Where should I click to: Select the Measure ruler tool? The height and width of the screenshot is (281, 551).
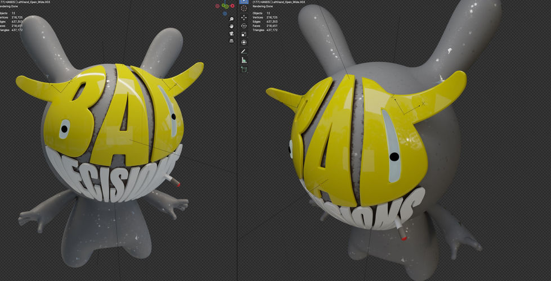244,60
